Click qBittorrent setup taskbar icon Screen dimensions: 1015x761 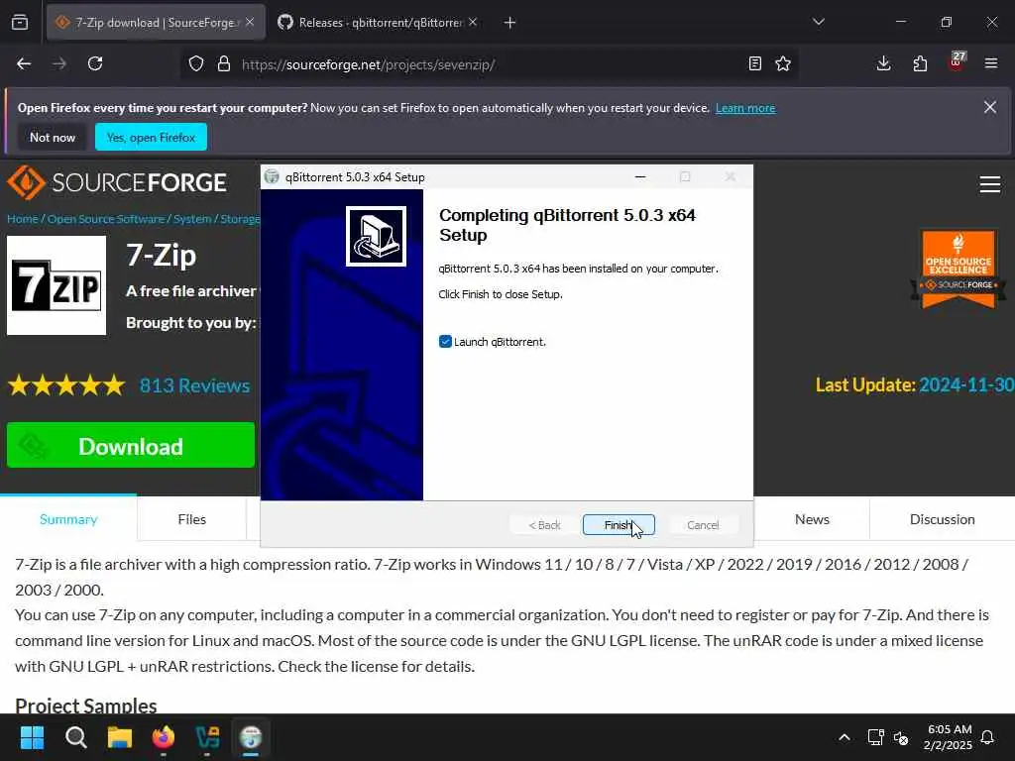coord(251,737)
